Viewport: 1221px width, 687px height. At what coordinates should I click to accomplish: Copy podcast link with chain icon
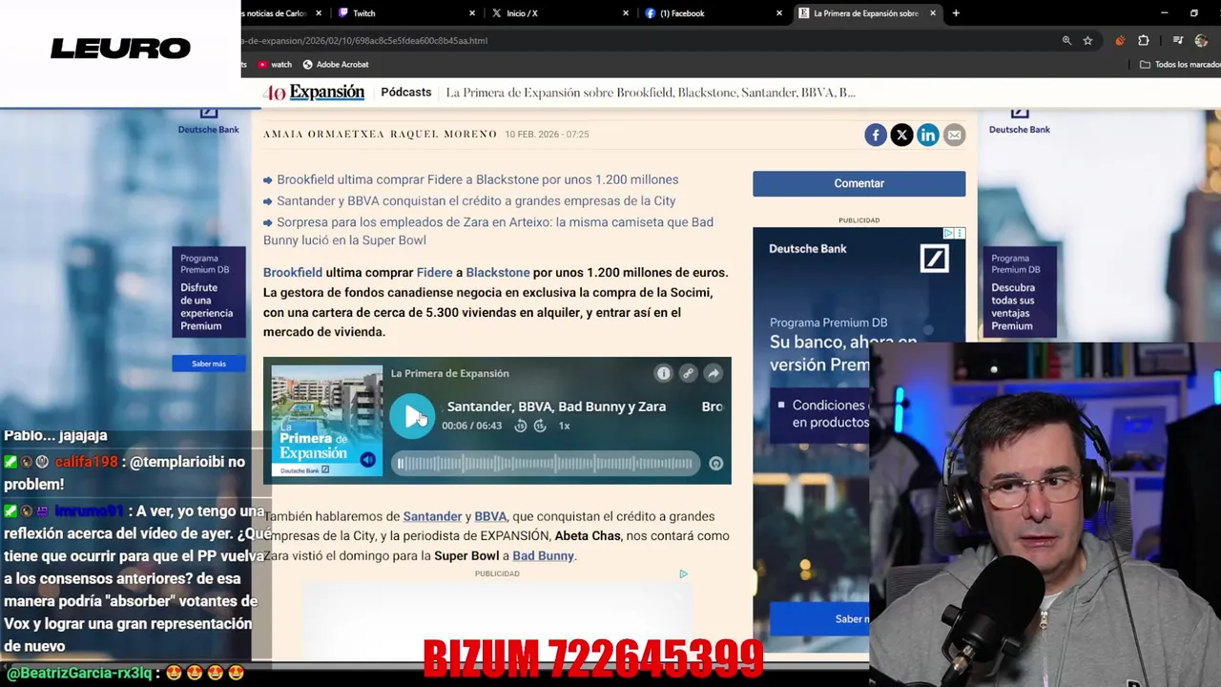point(688,373)
